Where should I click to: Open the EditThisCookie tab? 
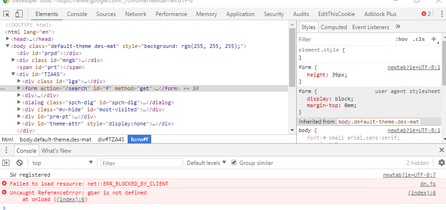pyautogui.click(x=336, y=14)
